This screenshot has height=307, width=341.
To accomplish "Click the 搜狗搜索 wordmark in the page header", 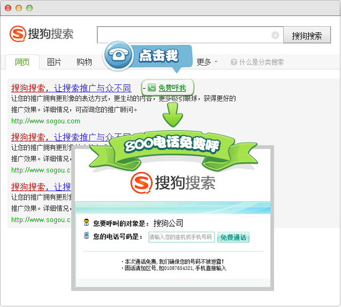I will point(51,34).
